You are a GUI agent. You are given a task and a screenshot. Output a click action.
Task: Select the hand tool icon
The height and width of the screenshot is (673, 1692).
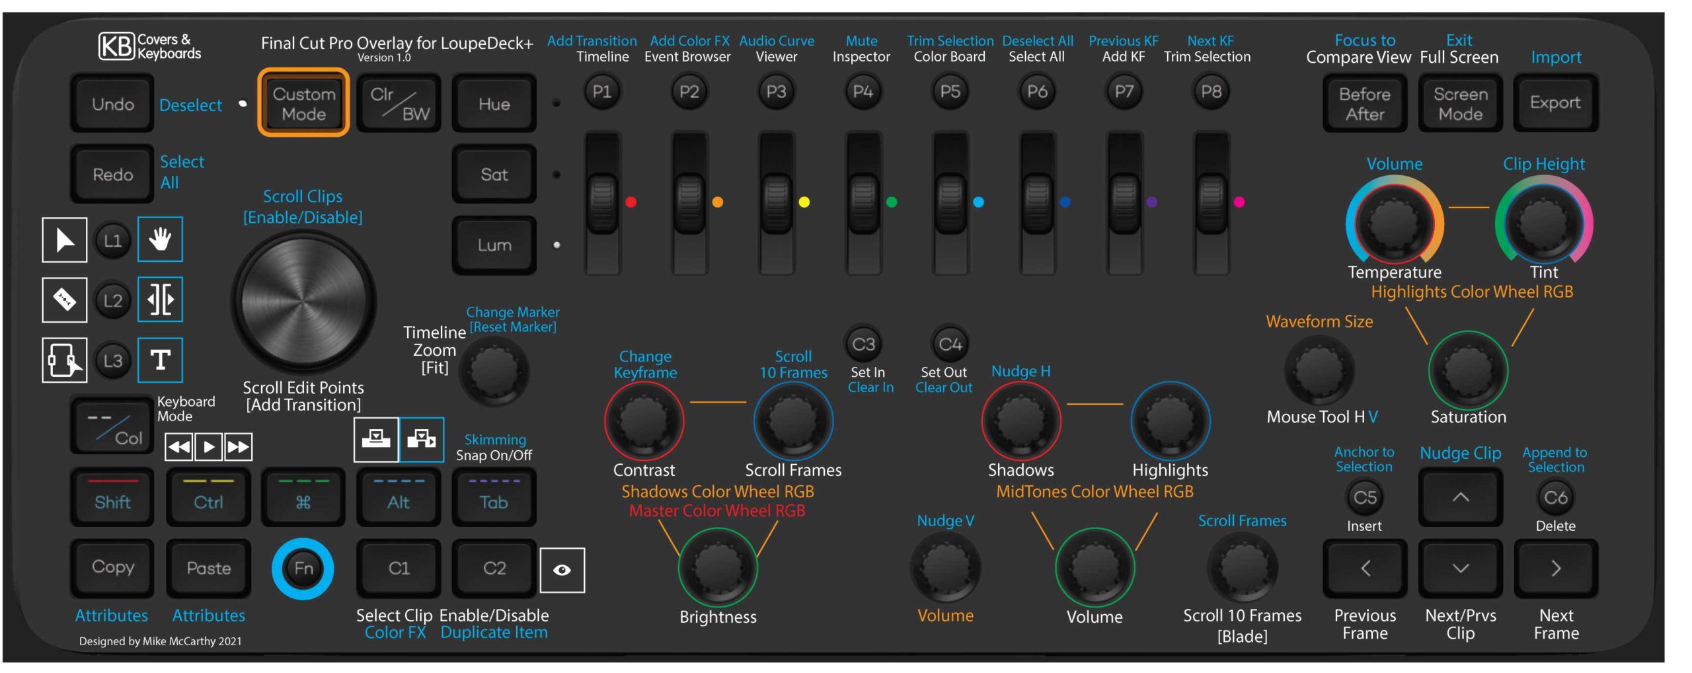[x=160, y=239]
